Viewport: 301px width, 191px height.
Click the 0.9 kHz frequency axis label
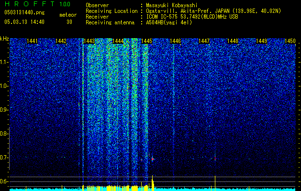[4, 110]
